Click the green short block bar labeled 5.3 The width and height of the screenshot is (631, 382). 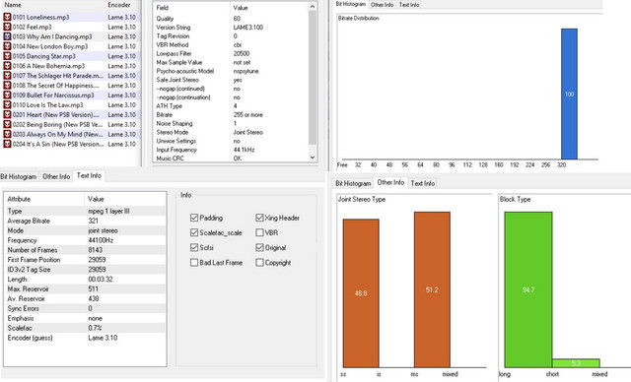[576, 363]
